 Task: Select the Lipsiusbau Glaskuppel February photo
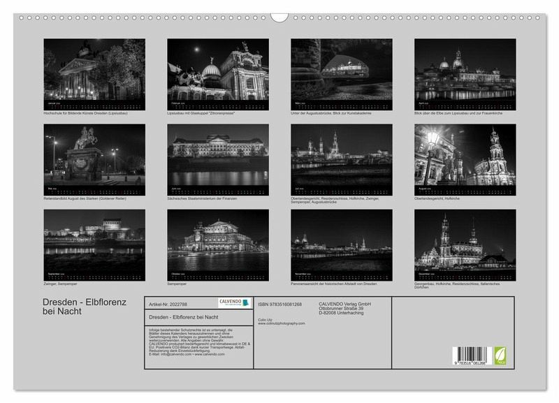pos(218,70)
